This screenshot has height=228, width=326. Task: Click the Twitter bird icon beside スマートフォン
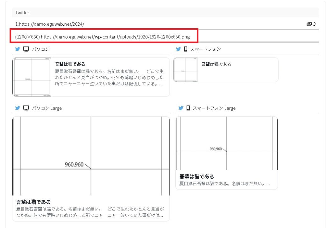179,49
